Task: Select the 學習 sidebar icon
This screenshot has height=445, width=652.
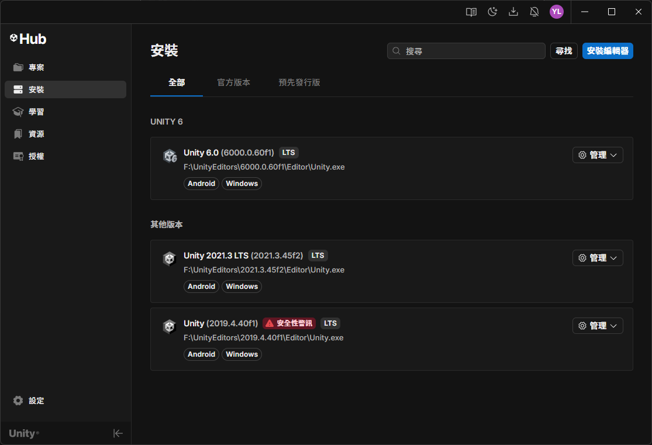Action: 36,112
